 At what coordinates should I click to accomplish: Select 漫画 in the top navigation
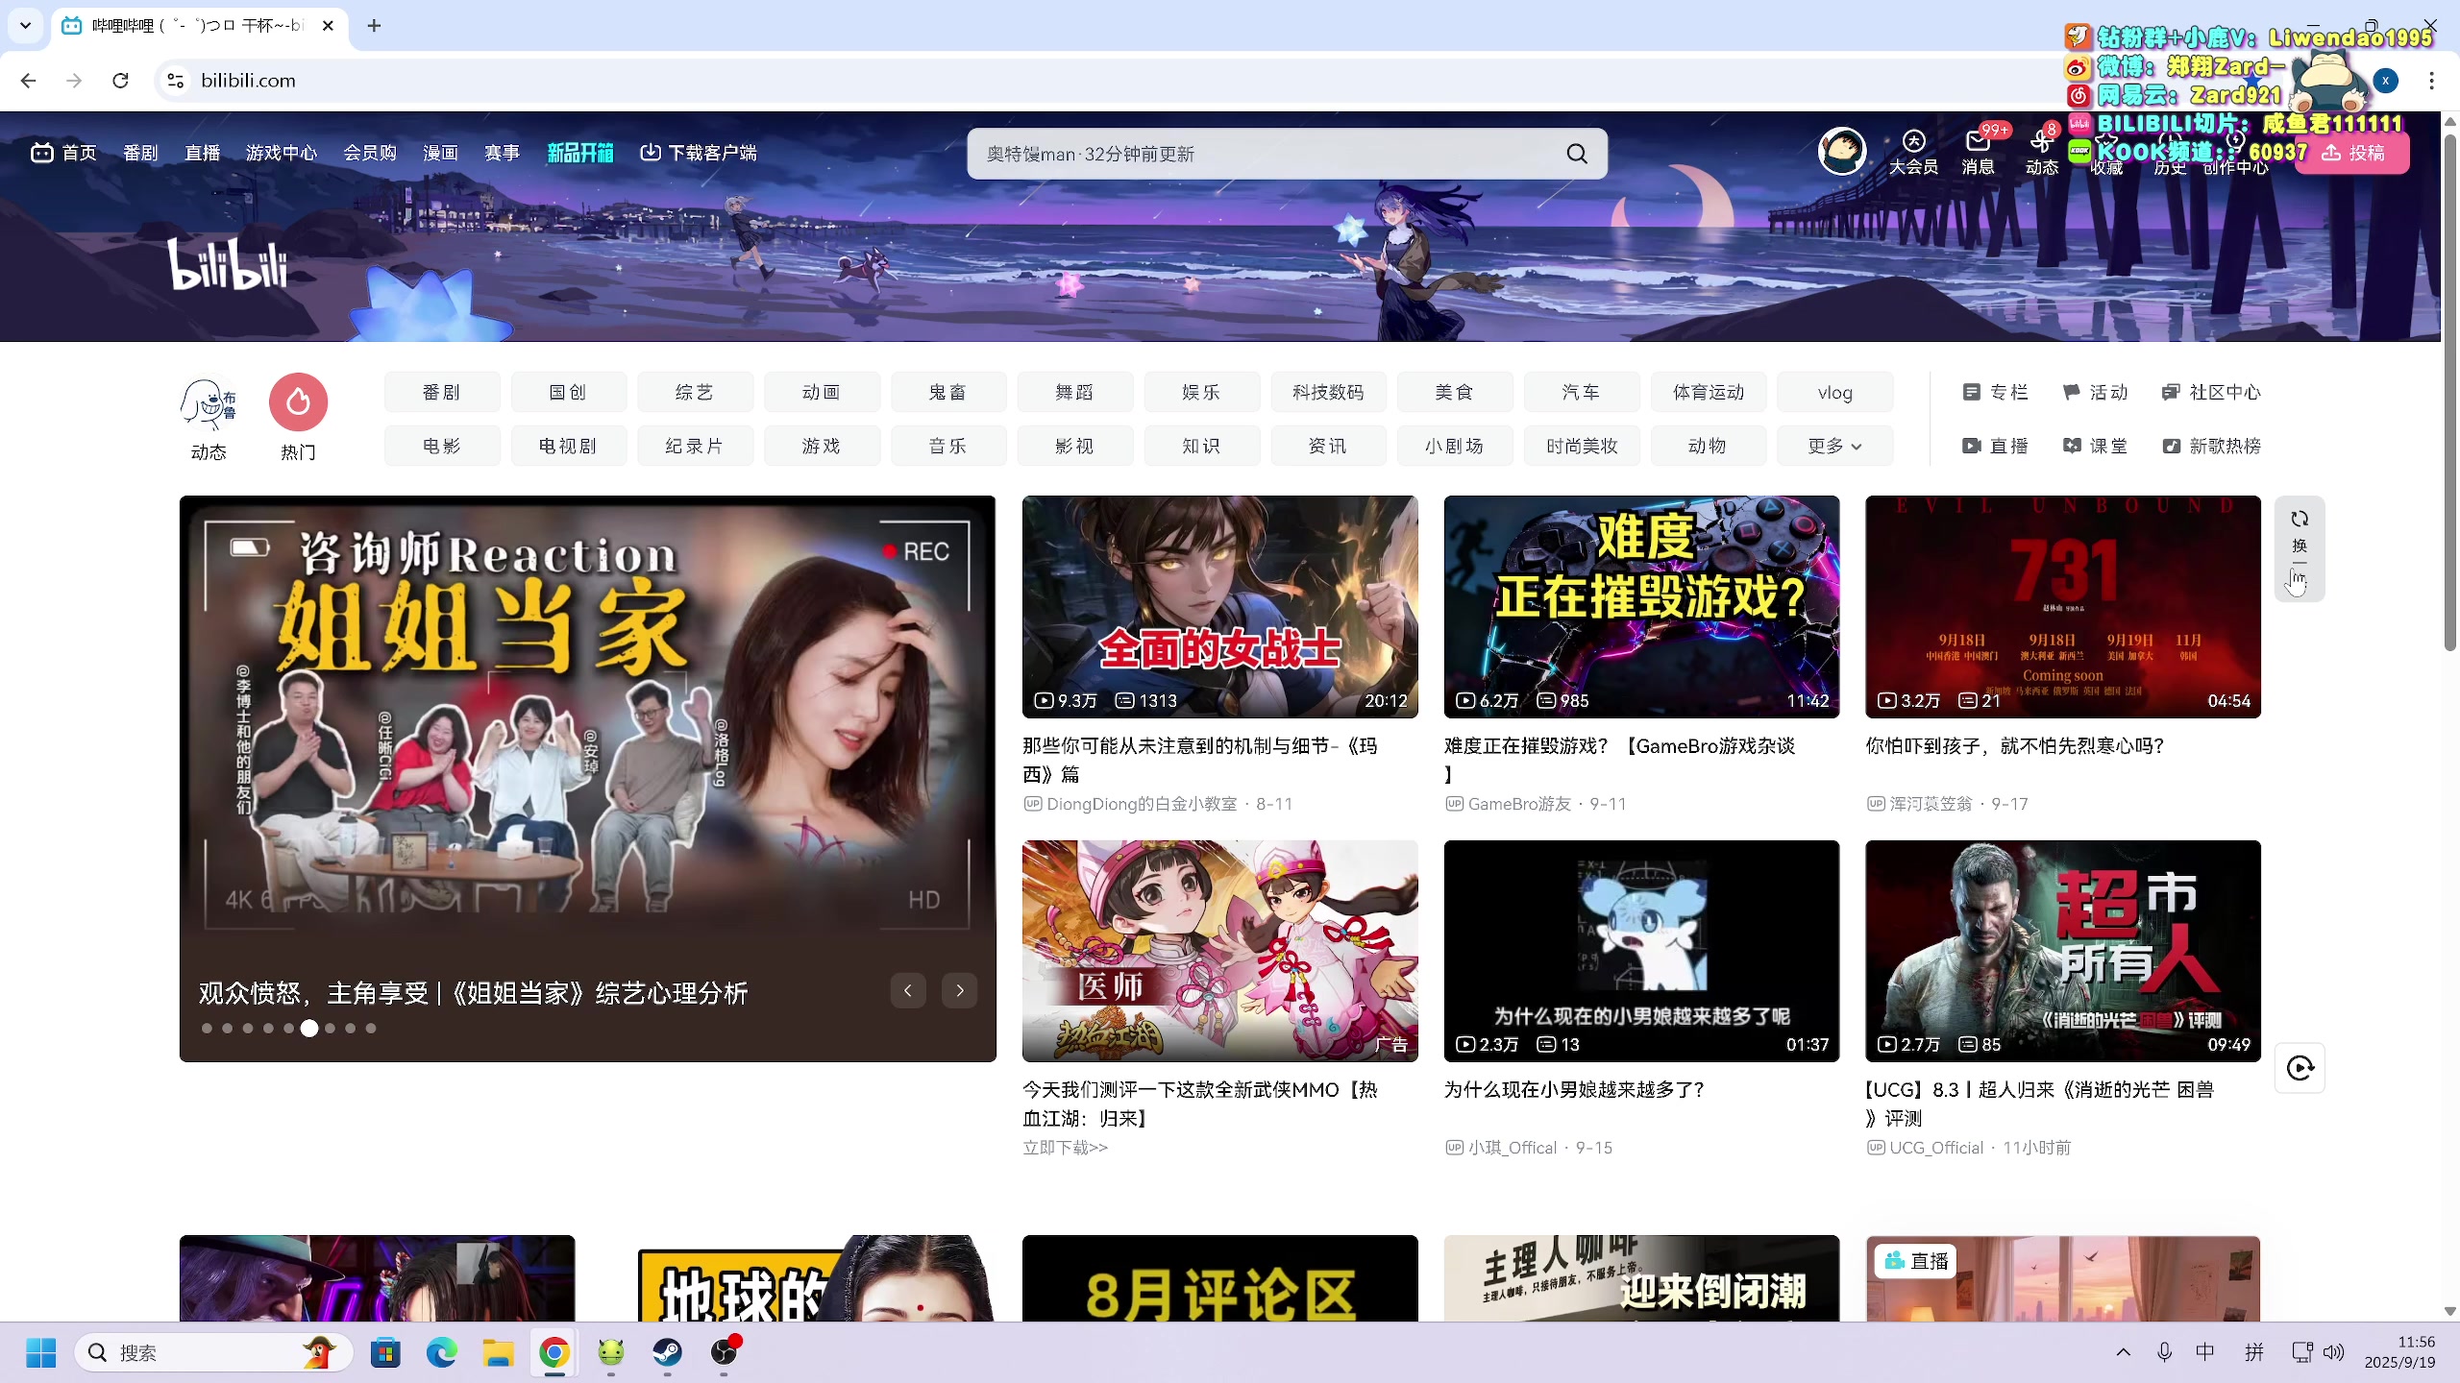(x=440, y=153)
